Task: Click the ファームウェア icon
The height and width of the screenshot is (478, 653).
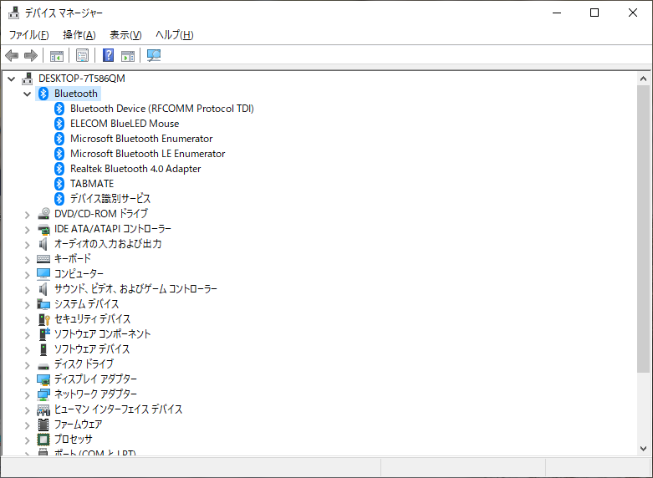Action: point(43,425)
